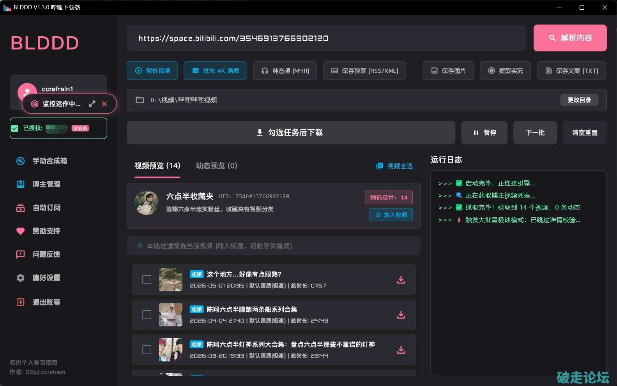Click 运行日志 panel heading
The image size is (617, 386).
pos(446,160)
